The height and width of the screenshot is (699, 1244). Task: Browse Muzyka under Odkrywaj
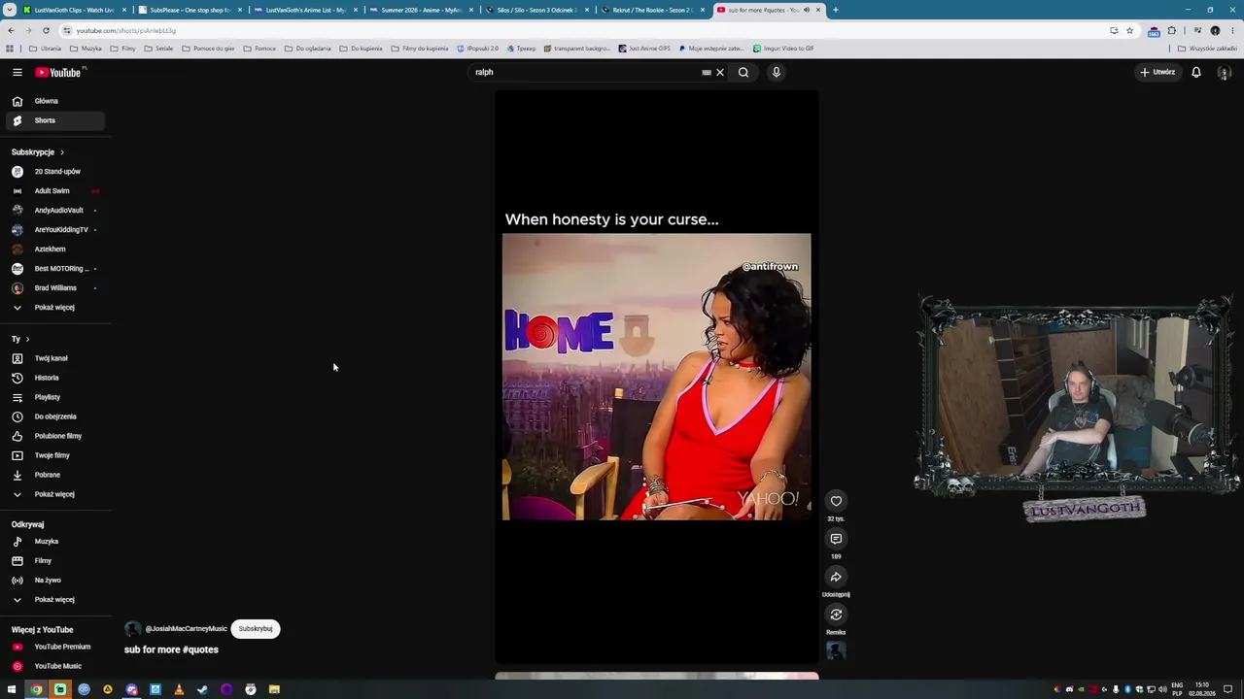click(x=53, y=542)
